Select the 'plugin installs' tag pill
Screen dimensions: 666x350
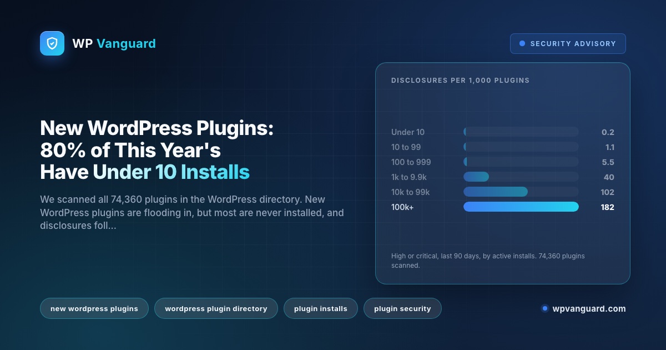321,308
